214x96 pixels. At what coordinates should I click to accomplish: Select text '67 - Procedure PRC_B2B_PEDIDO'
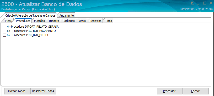point(28,35)
